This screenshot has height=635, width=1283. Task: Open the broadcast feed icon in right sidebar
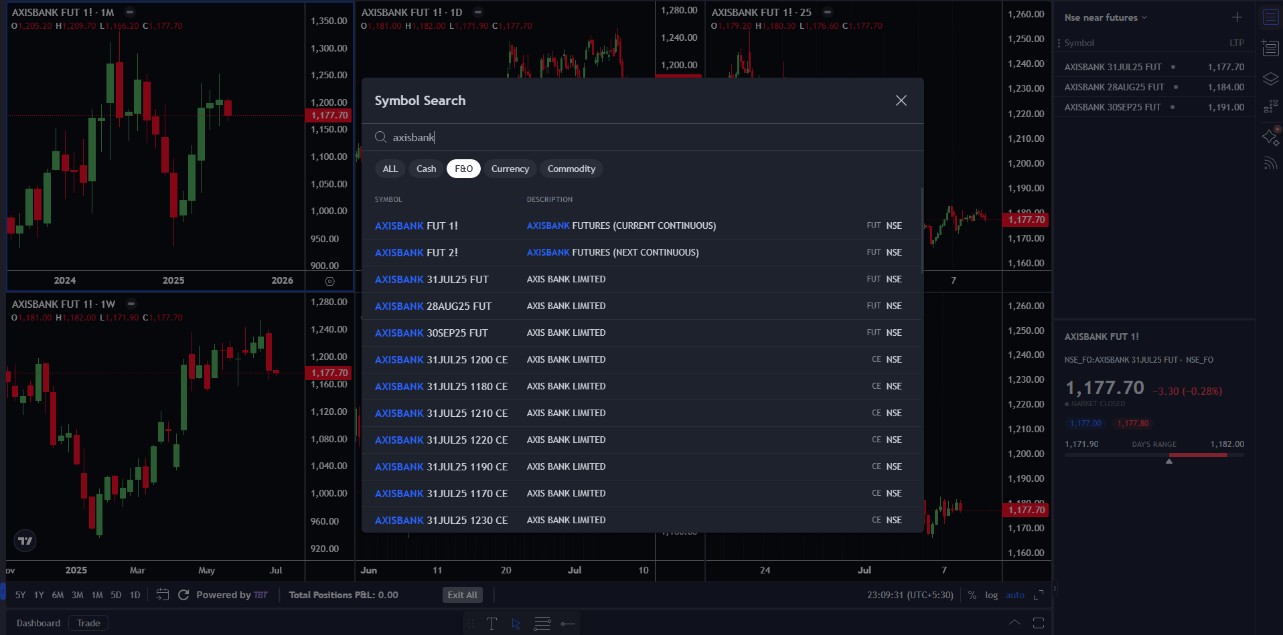[1270, 163]
